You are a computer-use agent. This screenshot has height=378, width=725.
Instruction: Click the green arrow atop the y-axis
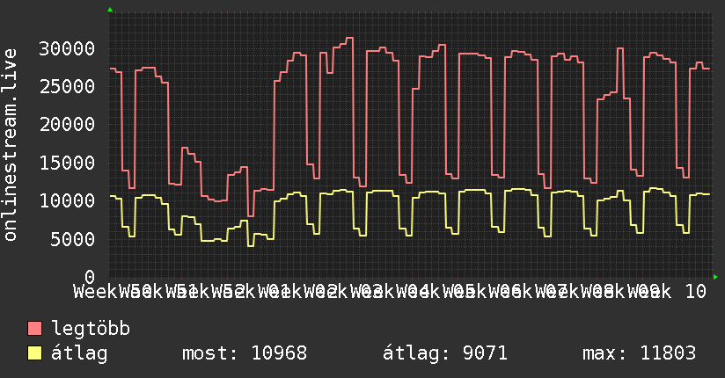click(110, 10)
